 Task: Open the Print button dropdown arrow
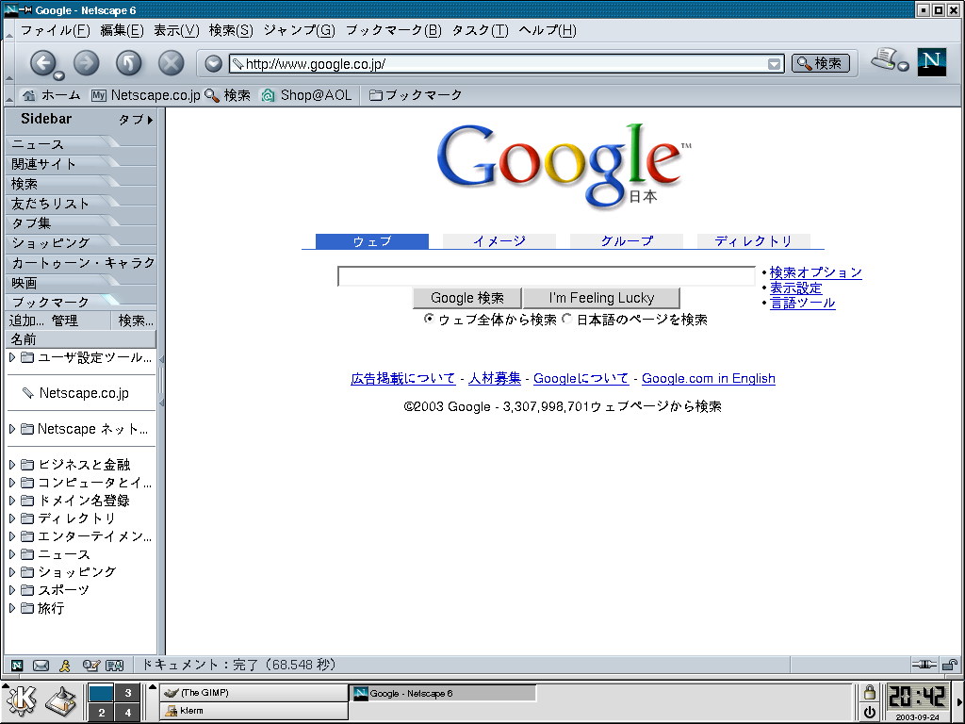pos(903,66)
